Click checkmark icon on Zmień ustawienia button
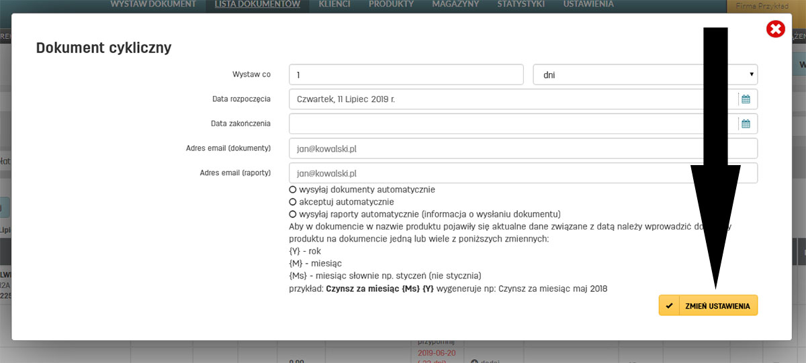The image size is (806, 363). point(669,305)
